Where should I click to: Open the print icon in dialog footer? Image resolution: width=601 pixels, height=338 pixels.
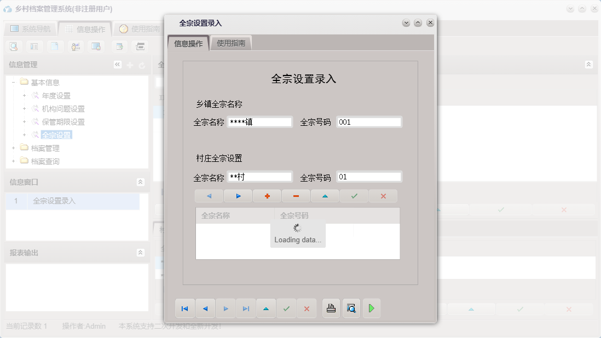(x=331, y=308)
